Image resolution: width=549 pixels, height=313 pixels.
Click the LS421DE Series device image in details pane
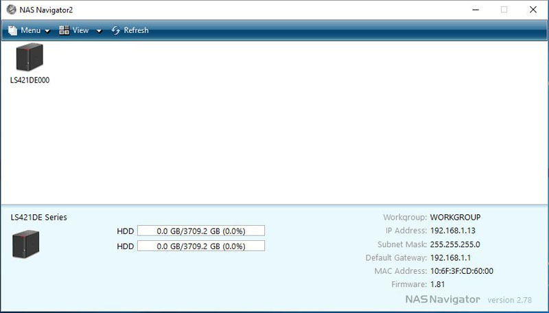(x=26, y=244)
